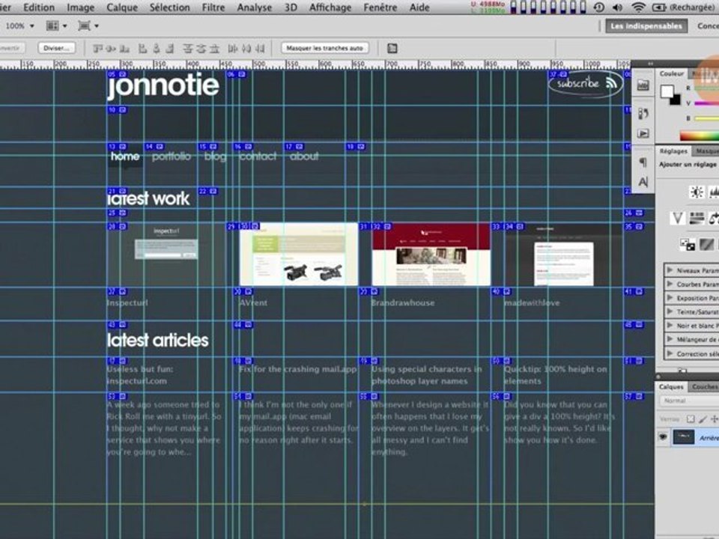
Task: Expand Mélangeur de couches presets
Action: 670,339
